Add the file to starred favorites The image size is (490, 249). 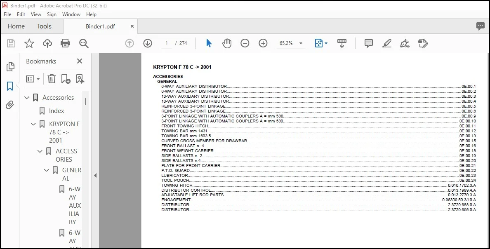29,43
